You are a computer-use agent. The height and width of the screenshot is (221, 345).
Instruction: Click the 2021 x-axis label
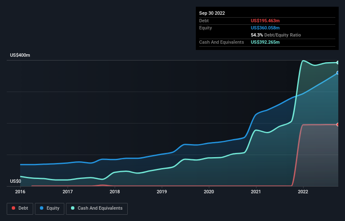256,192
